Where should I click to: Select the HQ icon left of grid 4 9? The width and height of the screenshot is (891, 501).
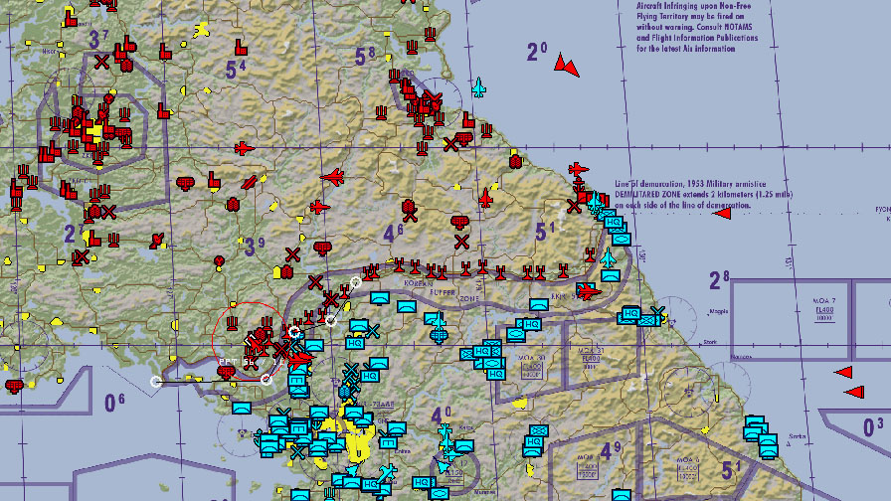[534, 442]
